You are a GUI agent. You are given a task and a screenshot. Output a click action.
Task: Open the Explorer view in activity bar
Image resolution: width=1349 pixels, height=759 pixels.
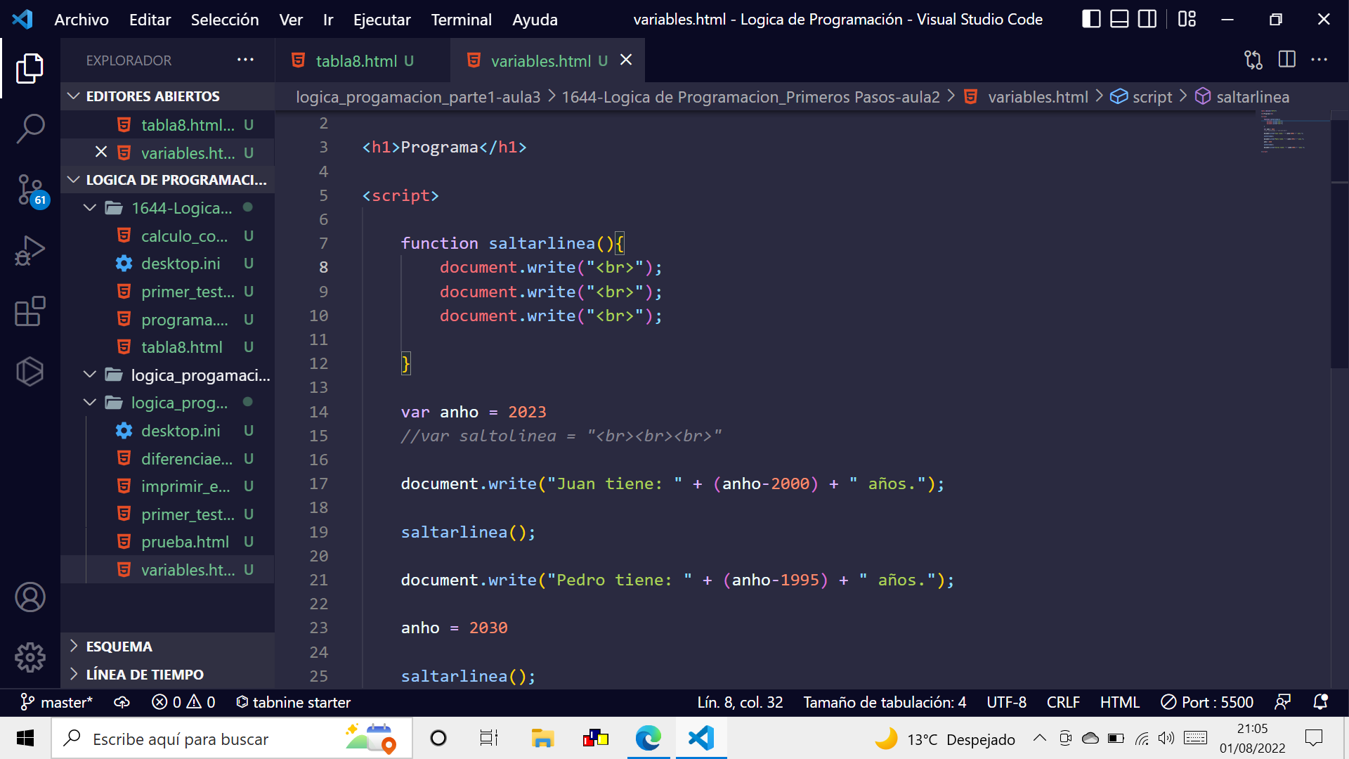point(30,68)
